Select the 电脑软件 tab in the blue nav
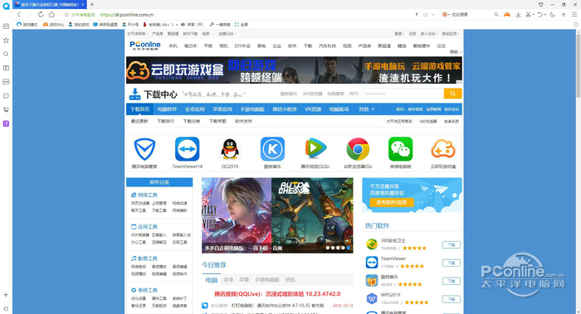Screen dimensions: 581x314 point(167,109)
